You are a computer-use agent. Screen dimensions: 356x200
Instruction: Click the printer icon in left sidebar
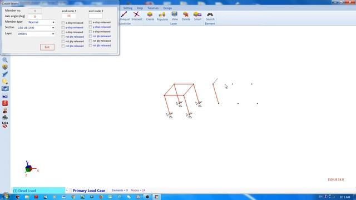(x=5, y=117)
